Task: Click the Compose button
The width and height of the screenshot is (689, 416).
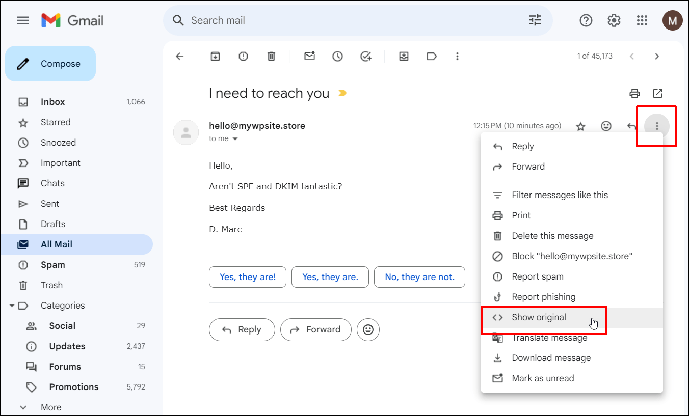Action: (x=50, y=64)
